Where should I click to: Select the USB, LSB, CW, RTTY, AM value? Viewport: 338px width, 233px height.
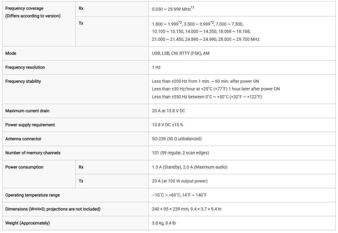tap(181, 53)
